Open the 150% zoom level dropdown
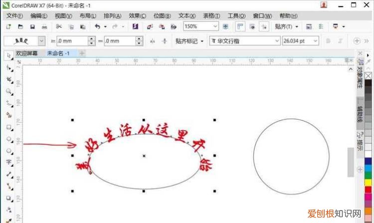Viewport: 374px width, 223px height. [215, 26]
